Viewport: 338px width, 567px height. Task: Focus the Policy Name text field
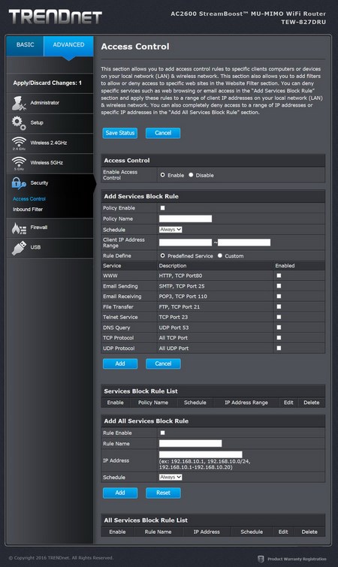(186, 219)
